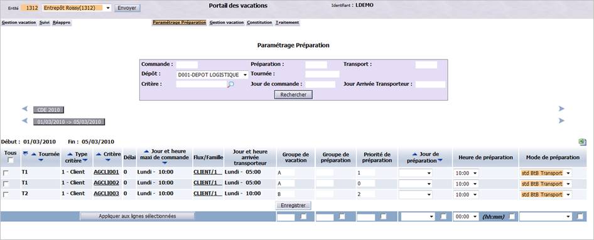Open the Dépôt D001-DEPOT LOGISTIQUE dropdown

[212, 75]
